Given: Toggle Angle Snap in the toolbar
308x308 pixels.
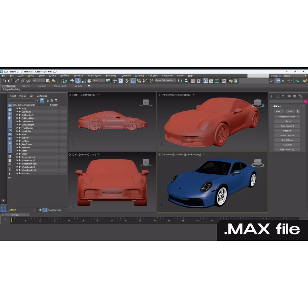Looking at the screenshot, I should [133, 81].
